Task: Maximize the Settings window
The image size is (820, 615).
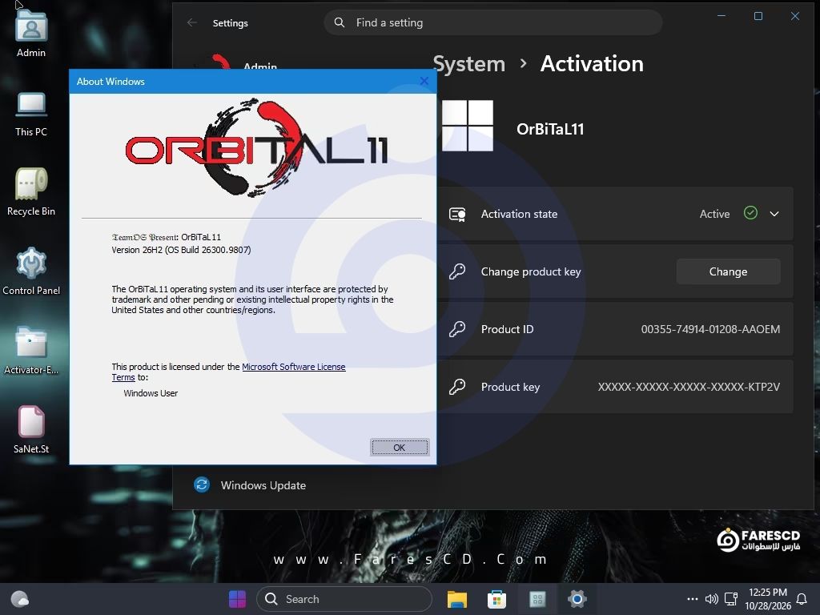Action: 758,16
